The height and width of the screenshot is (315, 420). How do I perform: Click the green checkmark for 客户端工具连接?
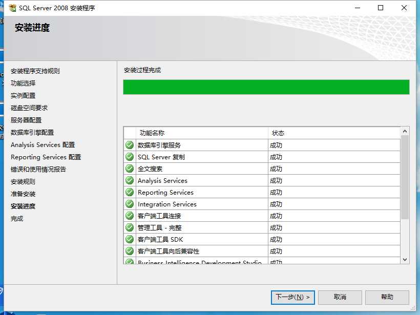pos(130,216)
